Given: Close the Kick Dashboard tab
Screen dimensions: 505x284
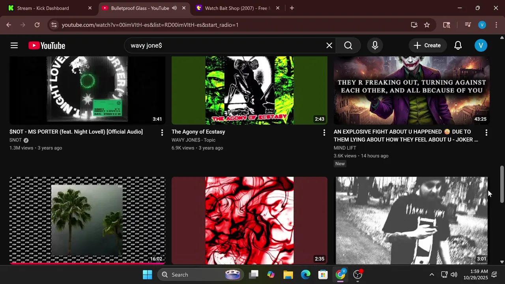Looking at the screenshot, I should (x=90, y=8).
